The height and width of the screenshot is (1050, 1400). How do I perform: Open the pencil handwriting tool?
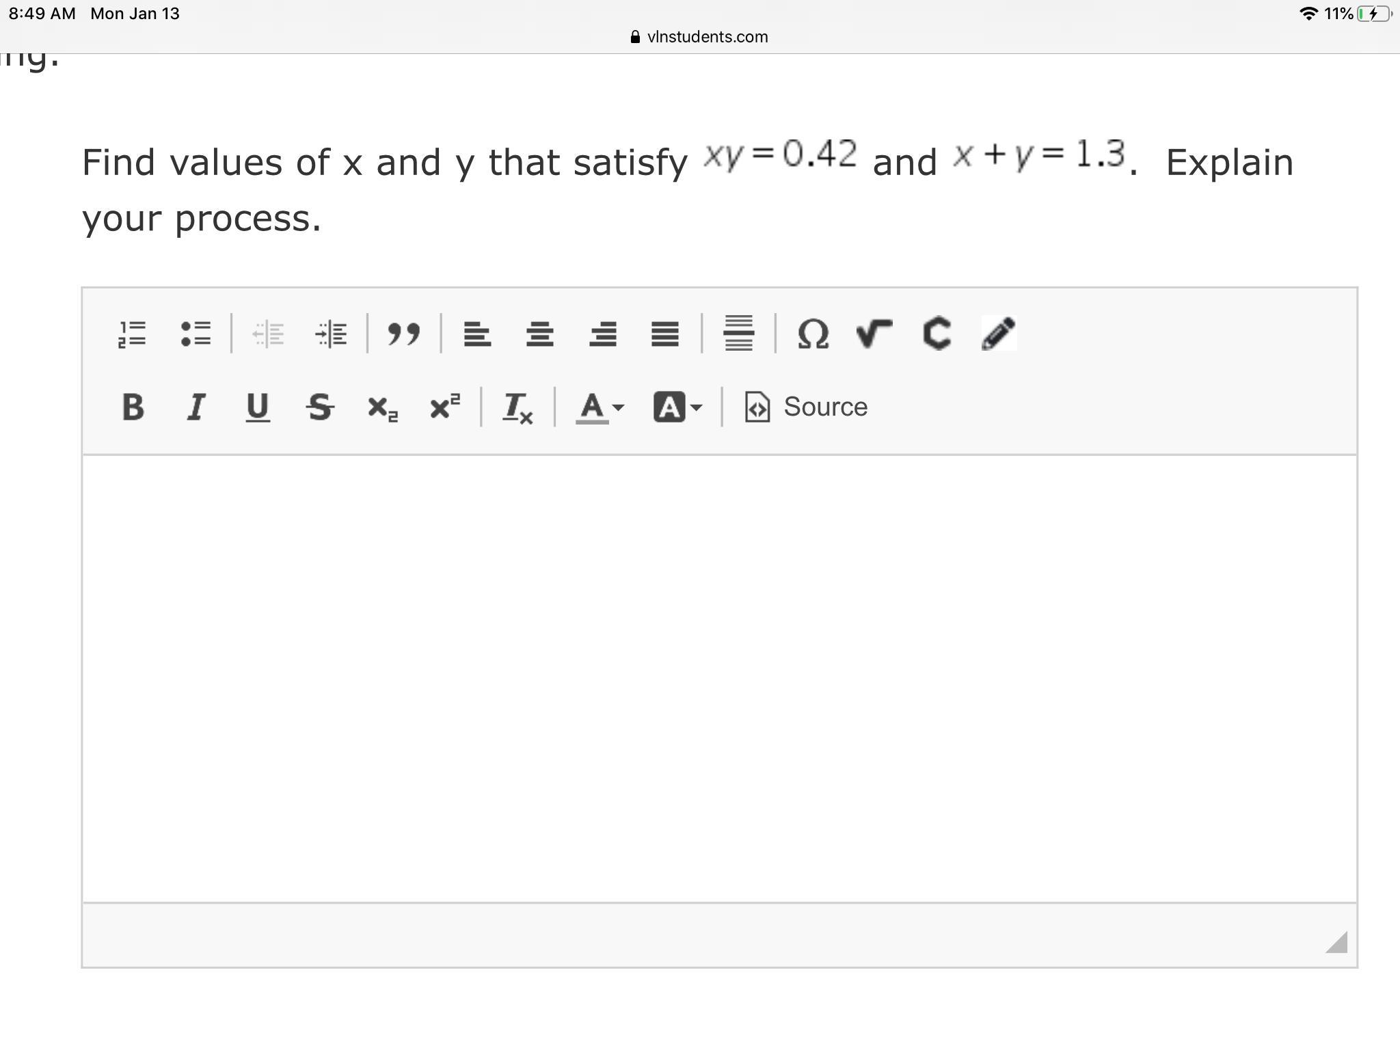point(999,334)
